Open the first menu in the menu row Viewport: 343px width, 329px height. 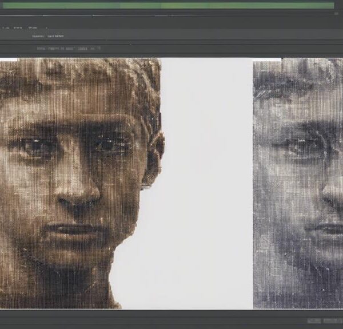coord(6,28)
